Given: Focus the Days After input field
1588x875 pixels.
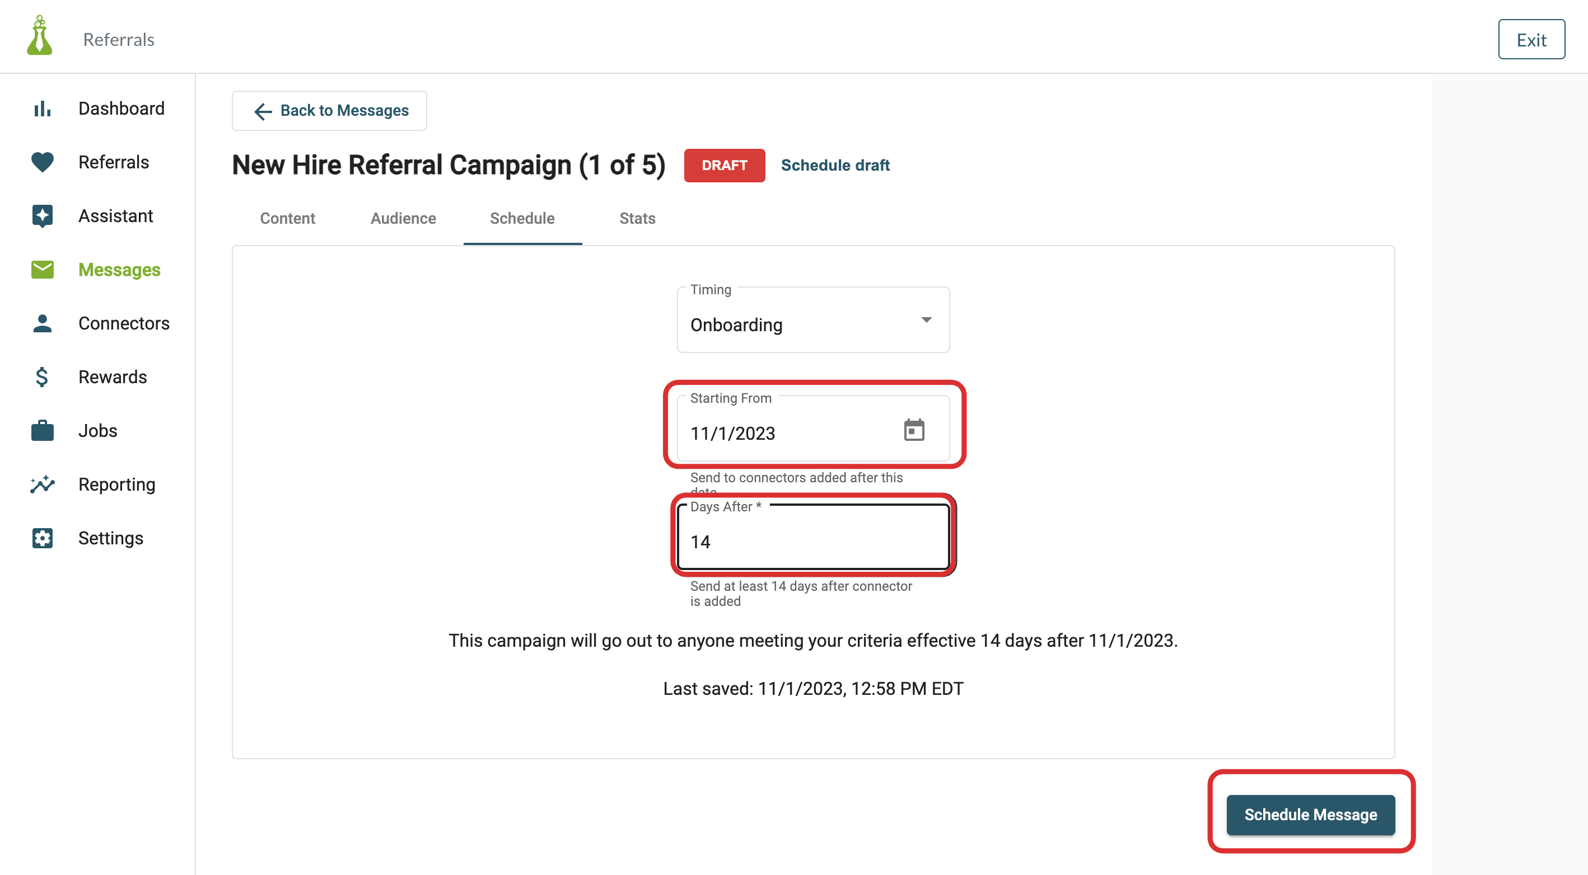Looking at the screenshot, I should tap(813, 537).
